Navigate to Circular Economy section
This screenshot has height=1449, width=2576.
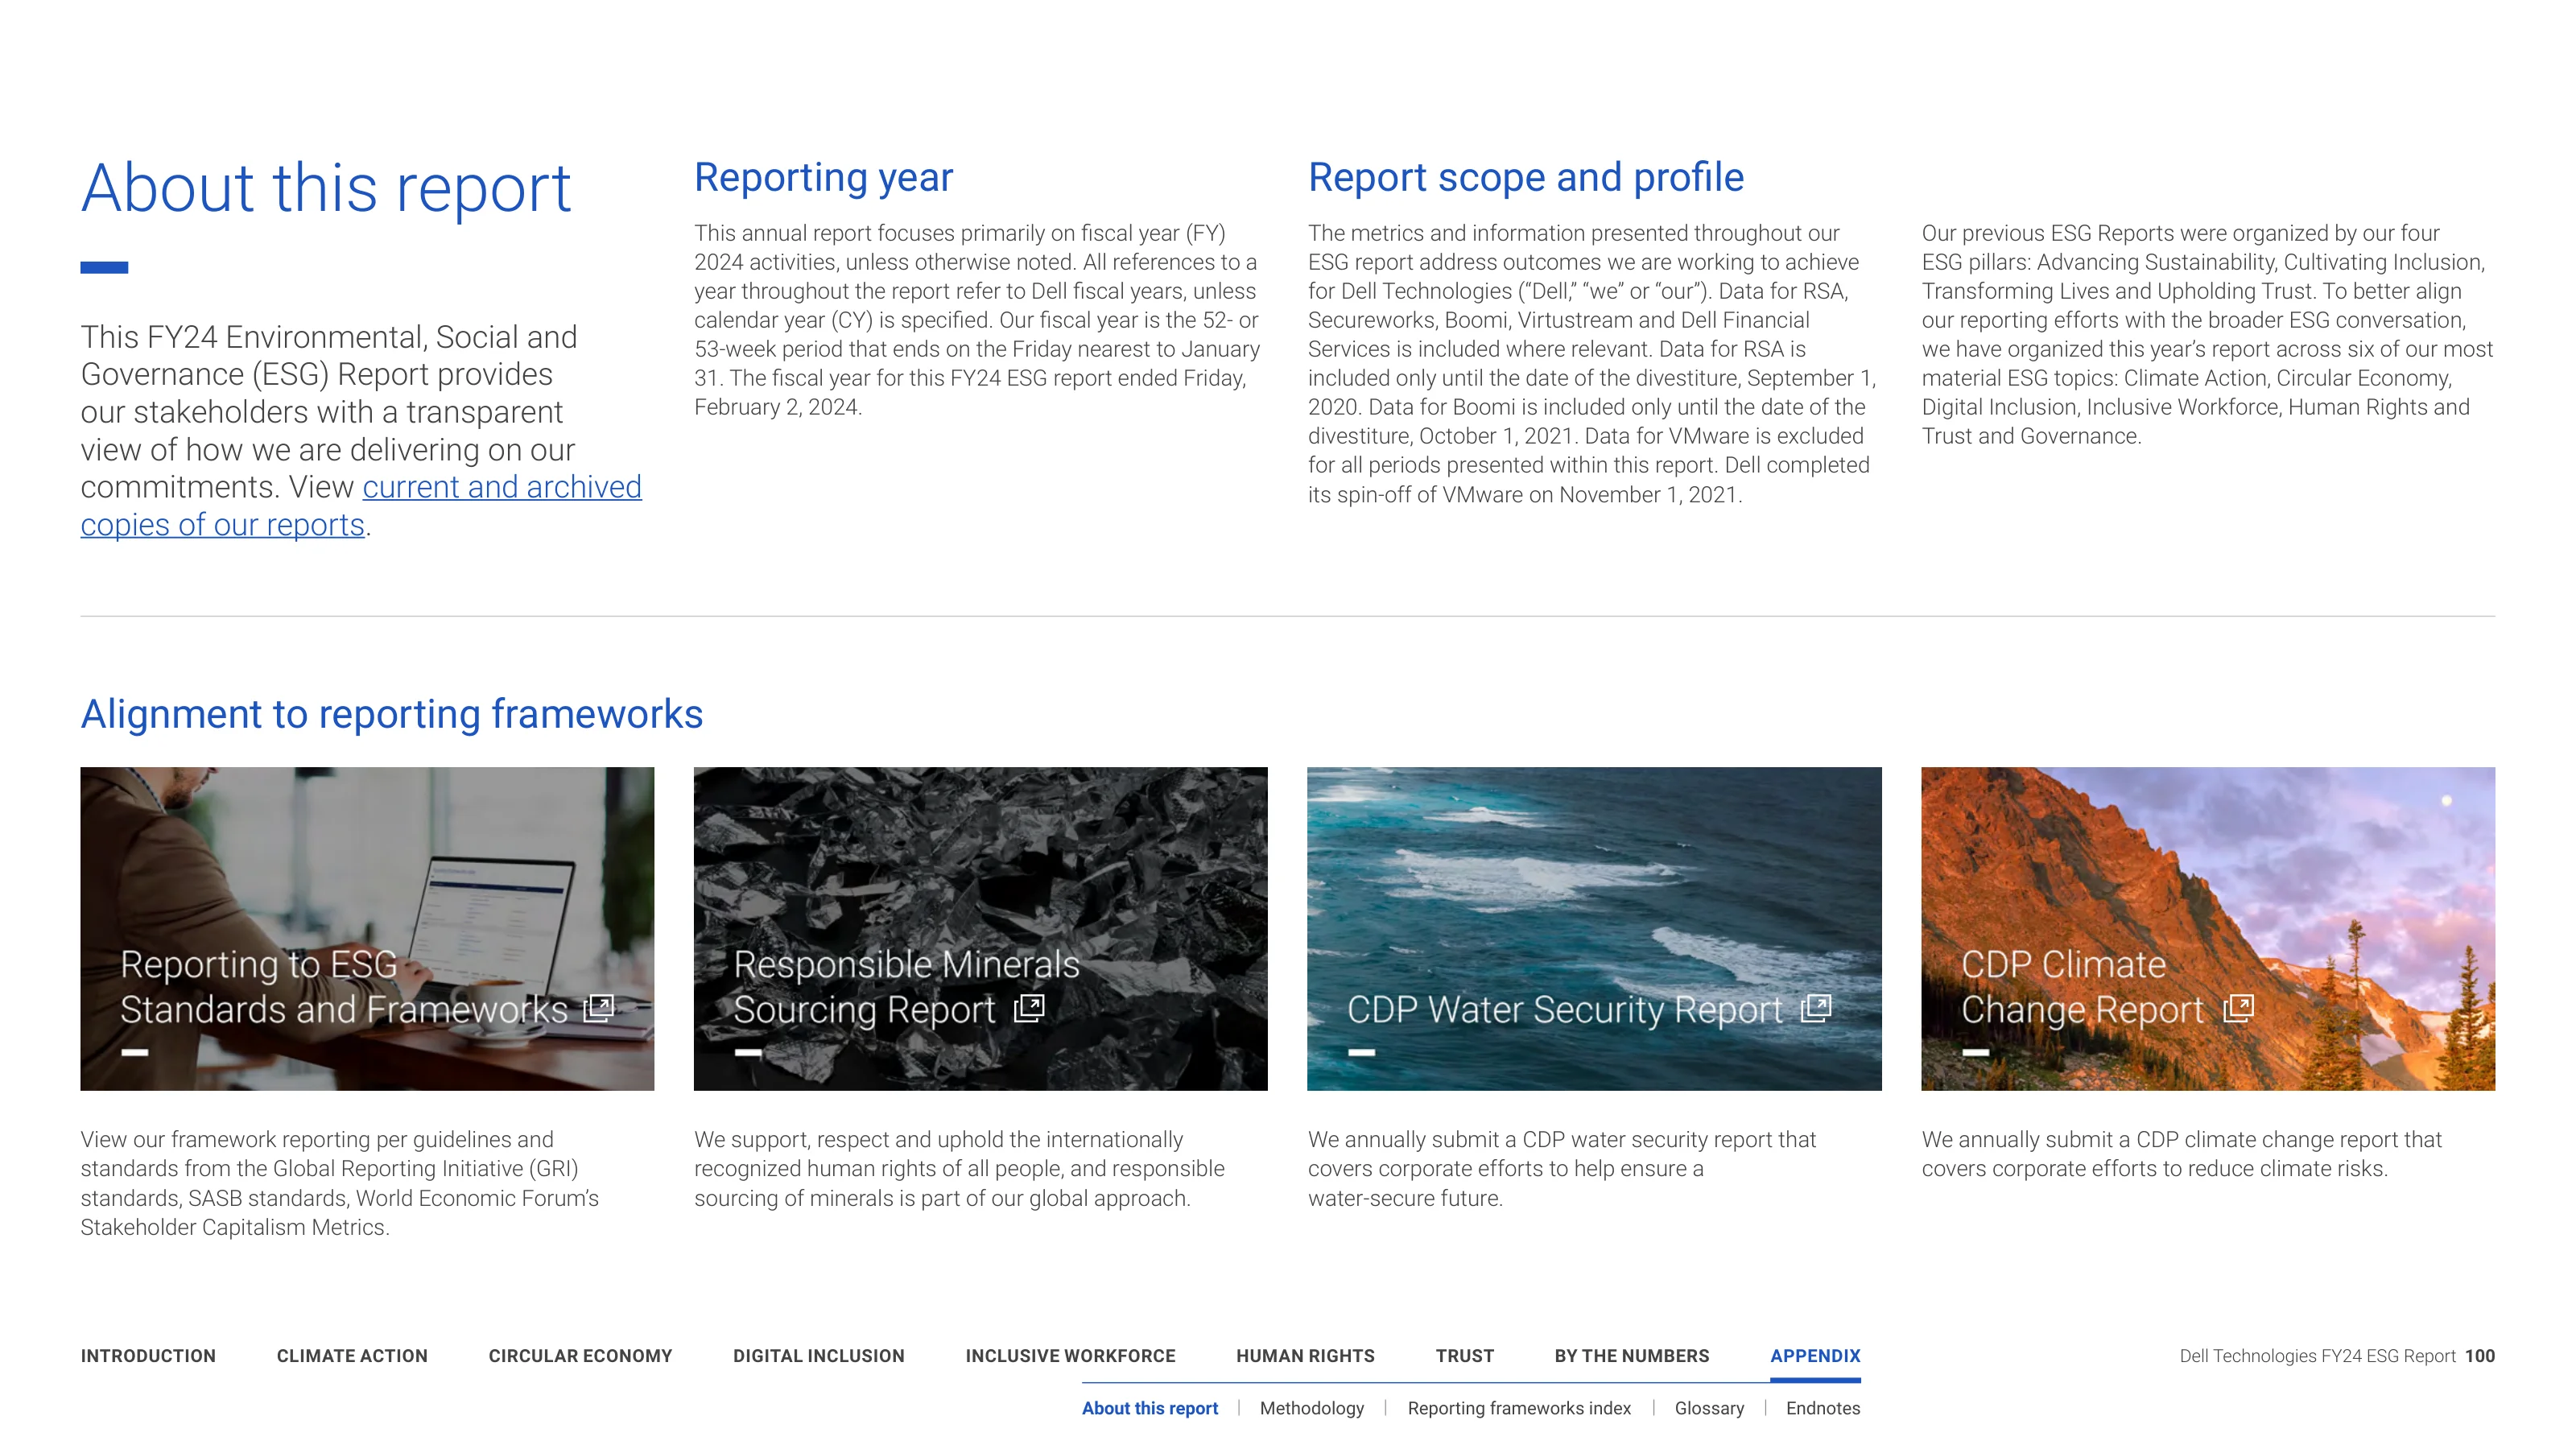pyautogui.click(x=580, y=1356)
